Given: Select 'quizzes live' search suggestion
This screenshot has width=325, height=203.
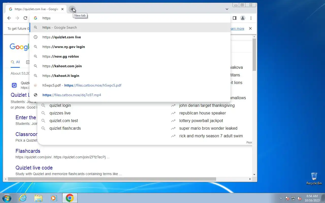Looking at the screenshot, I should [60, 113].
